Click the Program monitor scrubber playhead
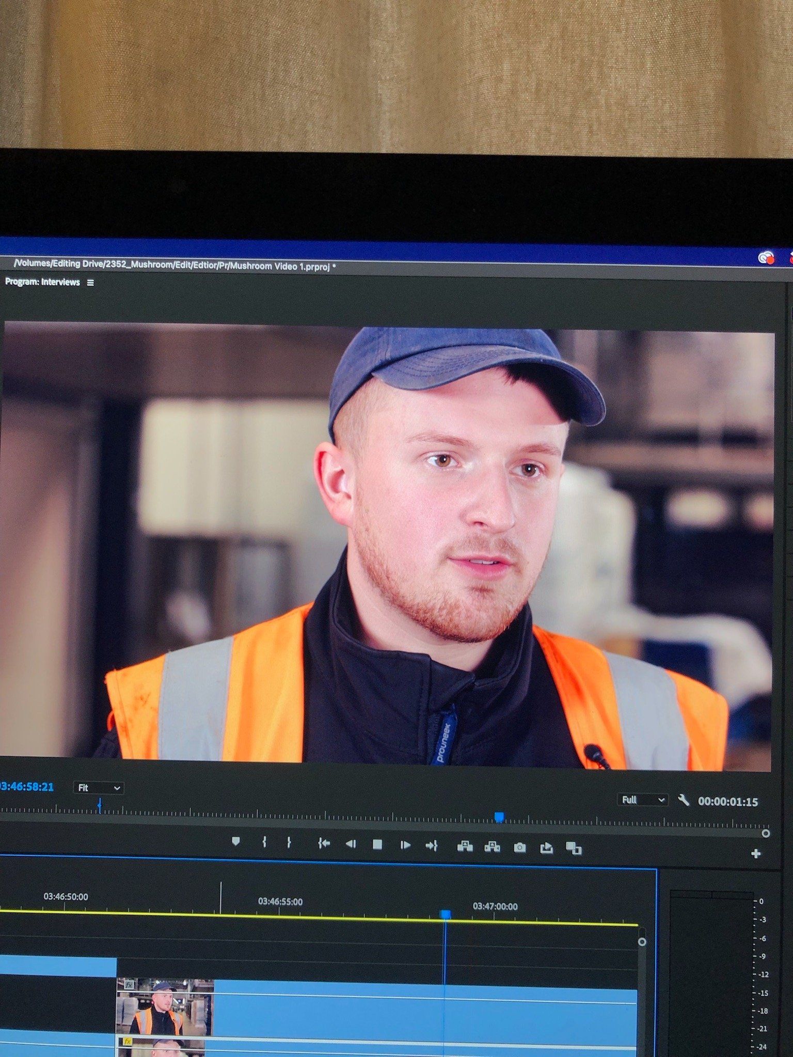The height and width of the screenshot is (1057, 793). 499,816
